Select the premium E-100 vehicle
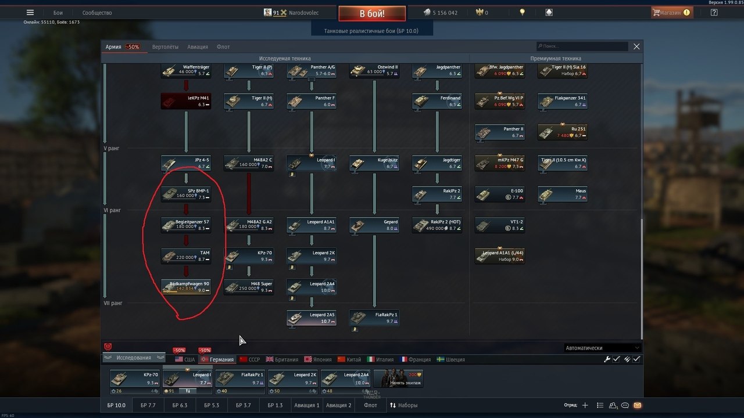 [500, 194]
